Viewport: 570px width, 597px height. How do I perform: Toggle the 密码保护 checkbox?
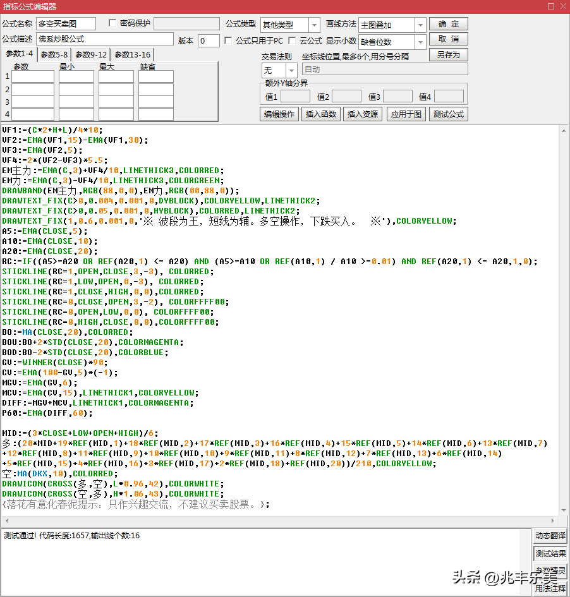coord(112,23)
